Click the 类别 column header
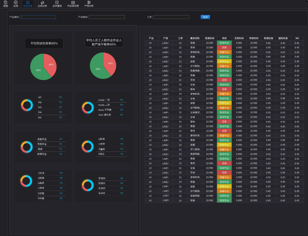Image resolution: width=308 pixels, height=236 pixels. [x=224, y=38]
